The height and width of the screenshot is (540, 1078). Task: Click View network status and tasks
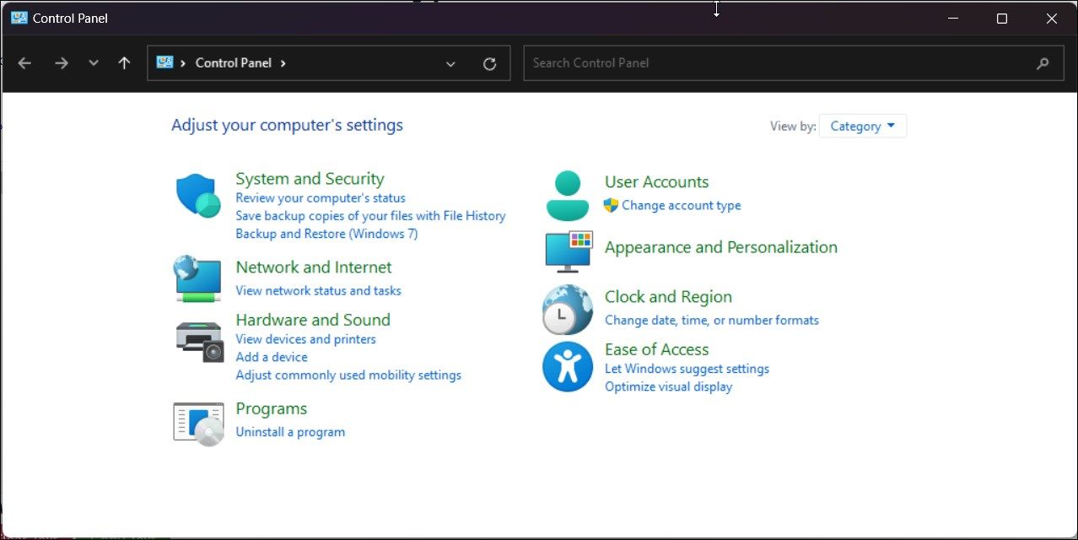point(318,290)
